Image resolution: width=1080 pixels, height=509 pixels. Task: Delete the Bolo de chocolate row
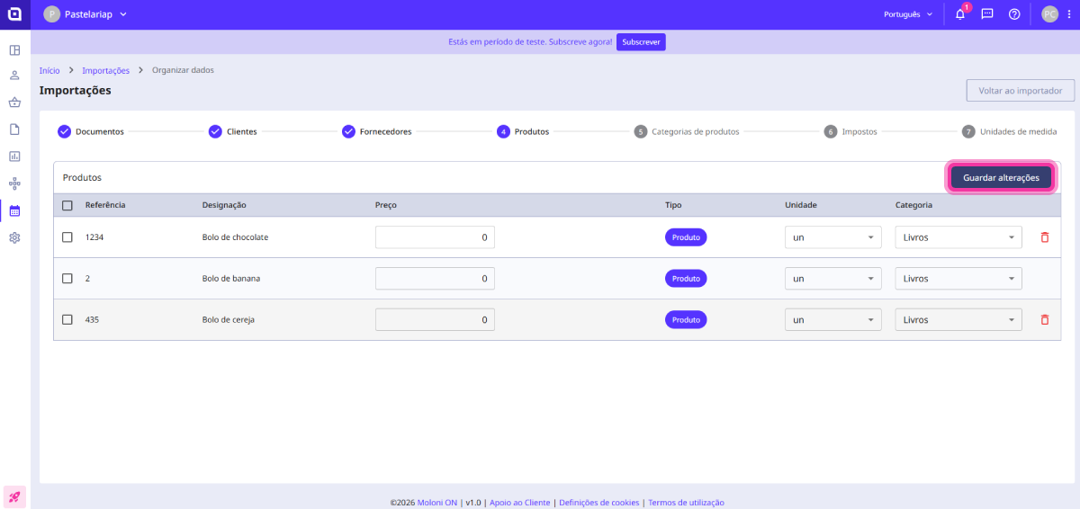(1045, 237)
